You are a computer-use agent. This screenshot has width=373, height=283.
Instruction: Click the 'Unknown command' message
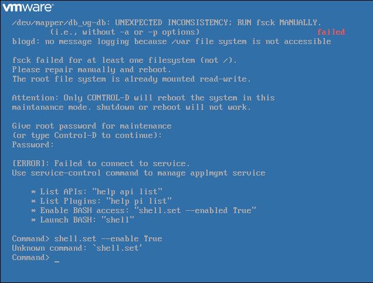[77, 248]
